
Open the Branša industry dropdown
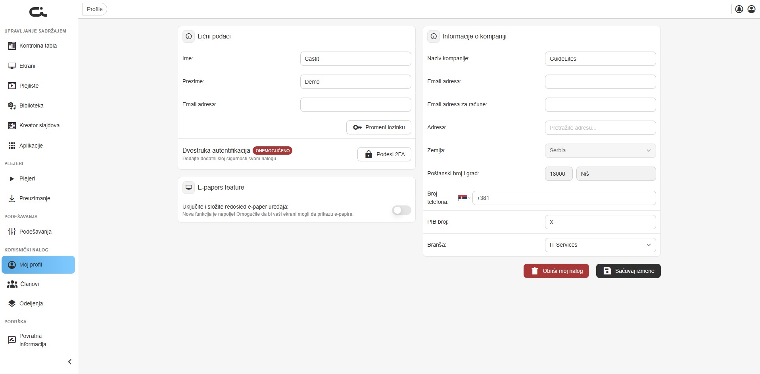(x=600, y=245)
